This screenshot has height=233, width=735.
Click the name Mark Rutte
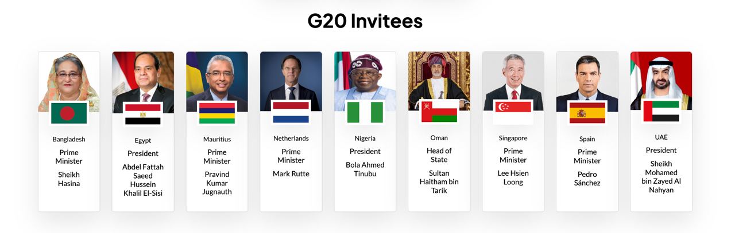(291, 173)
